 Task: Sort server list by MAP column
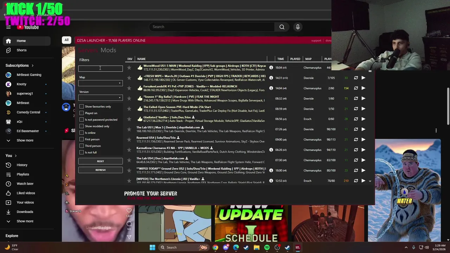click(x=308, y=59)
